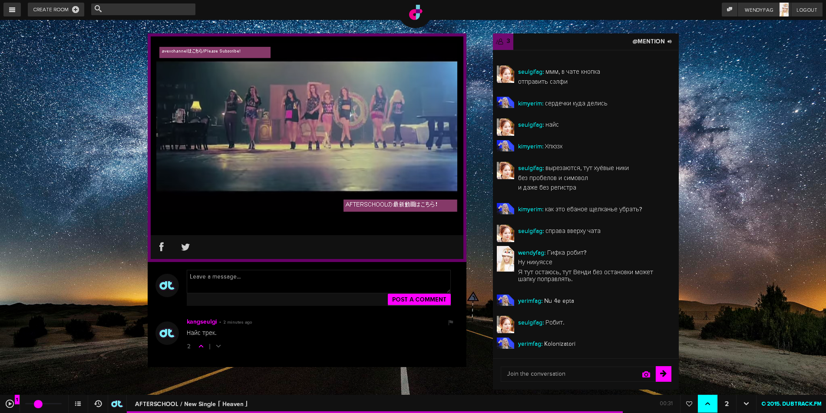Favorite the song with heart icon
This screenshot has height=413, width=826.
(x=689, y=404)
